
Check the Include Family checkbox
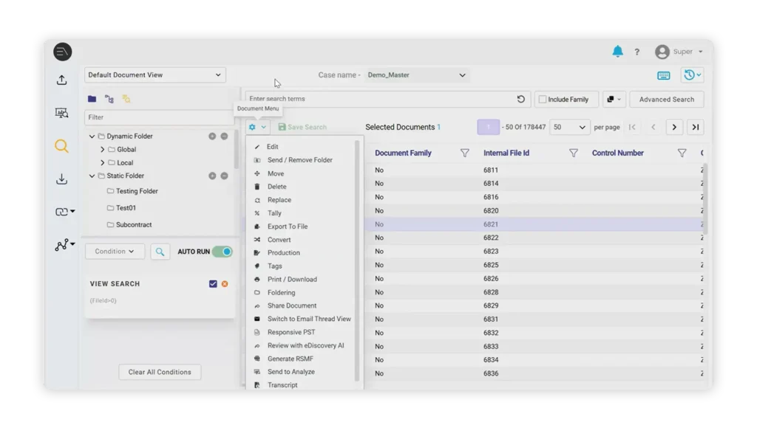544,99
